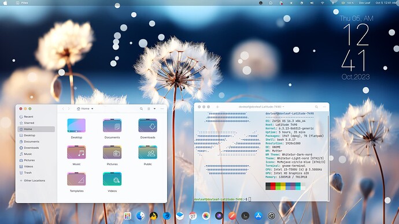Select Starred in the Files sidebar
Image resolution: width=399 pixels, height=224 pixels.
pyautogui.click(x=36, y=123)
